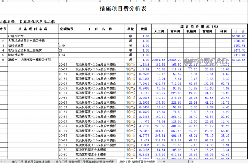Screen dimensions: 248x163
Task: Select quantity cell 5.478
Action: point(144,141)
